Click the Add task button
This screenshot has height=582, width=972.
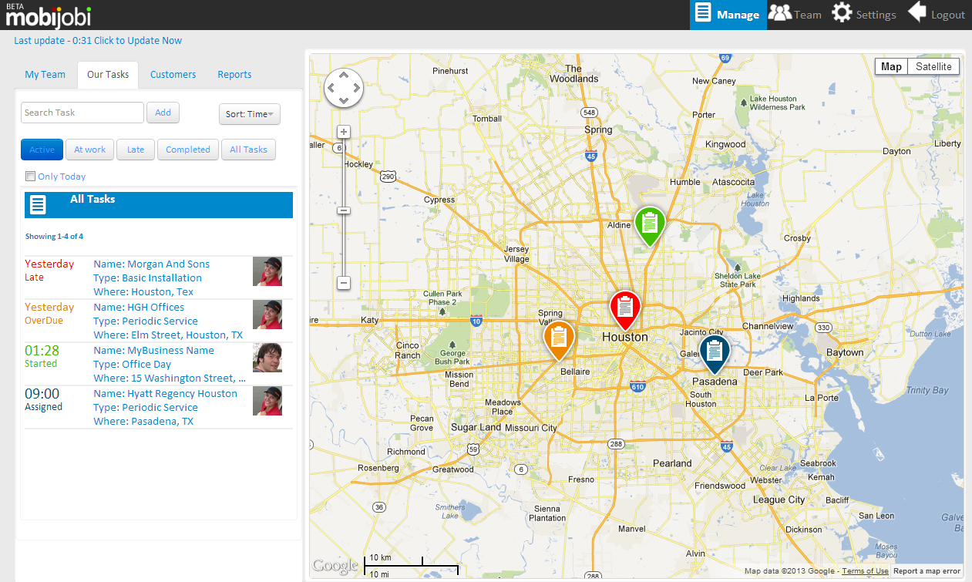click(163, 113)
